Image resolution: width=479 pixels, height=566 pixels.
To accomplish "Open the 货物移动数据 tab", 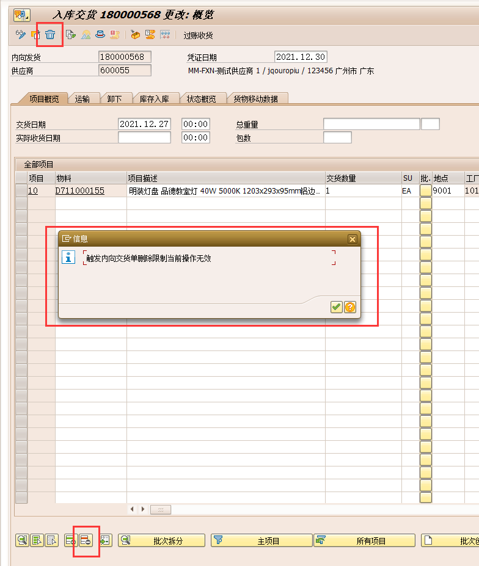I will pos(256,98).
